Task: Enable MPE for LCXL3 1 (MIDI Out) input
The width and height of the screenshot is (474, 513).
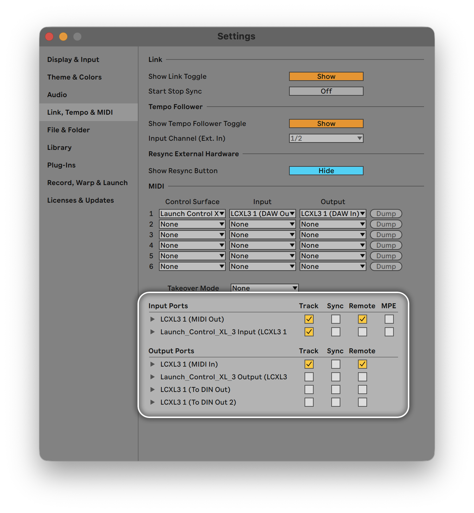Action: pyautogui.click(x=389, y=319)
